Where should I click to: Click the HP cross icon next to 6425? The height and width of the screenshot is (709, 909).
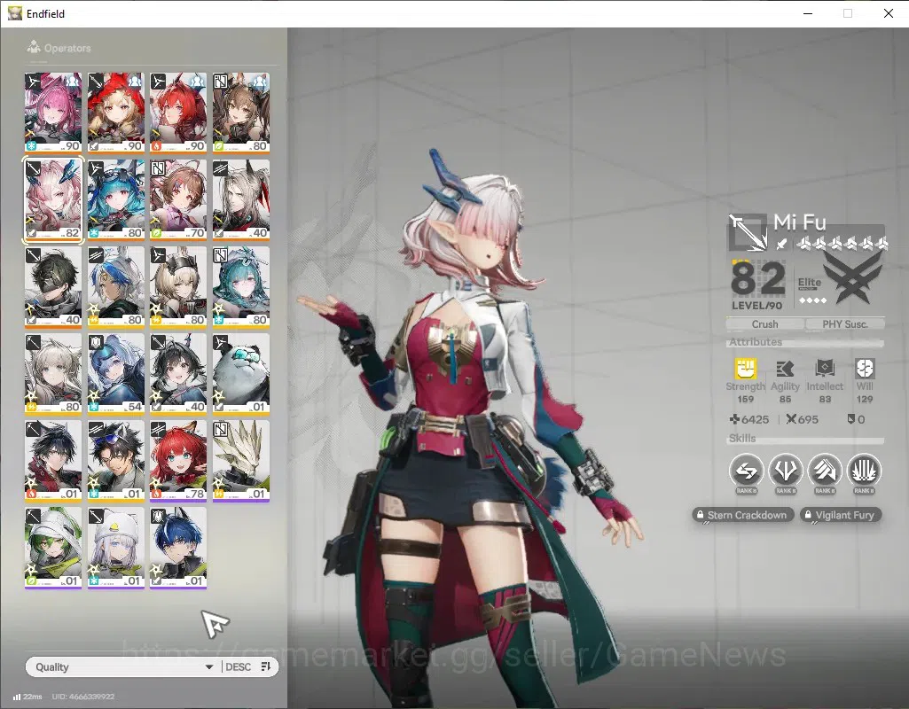[x=734, y=419]
